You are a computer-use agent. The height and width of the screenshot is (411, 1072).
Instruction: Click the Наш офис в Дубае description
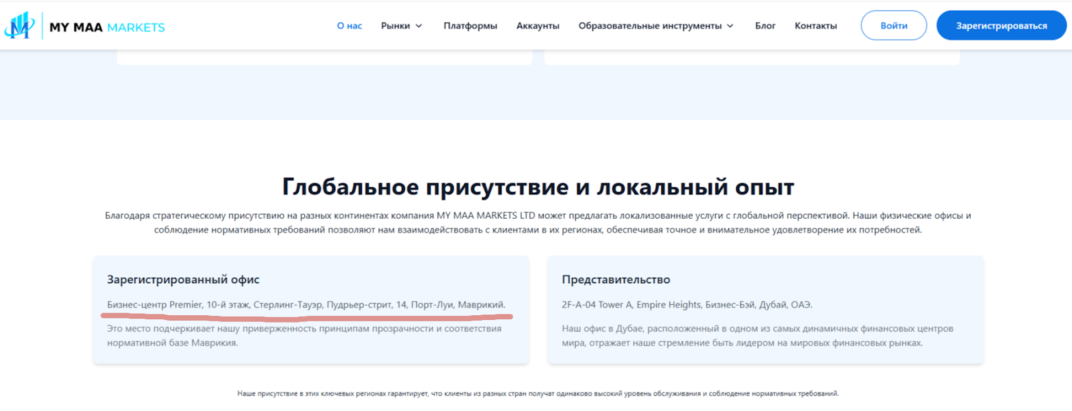757,336
